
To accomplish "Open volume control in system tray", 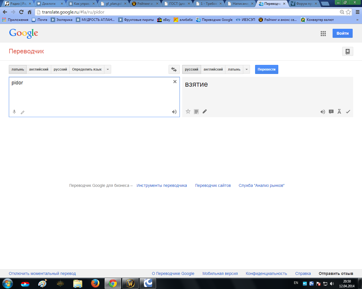I will tap(332, 284).
